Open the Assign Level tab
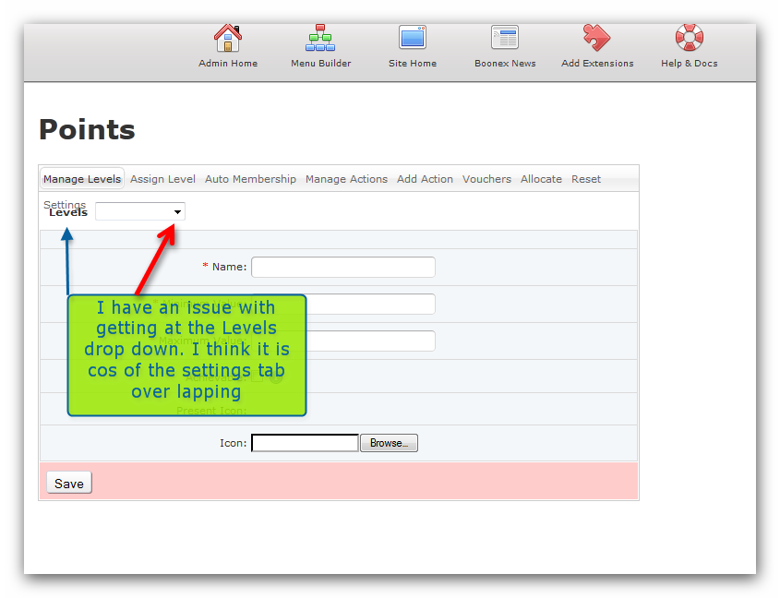The width and height of the screenshot is (780, 598). [x=162, y=179]
